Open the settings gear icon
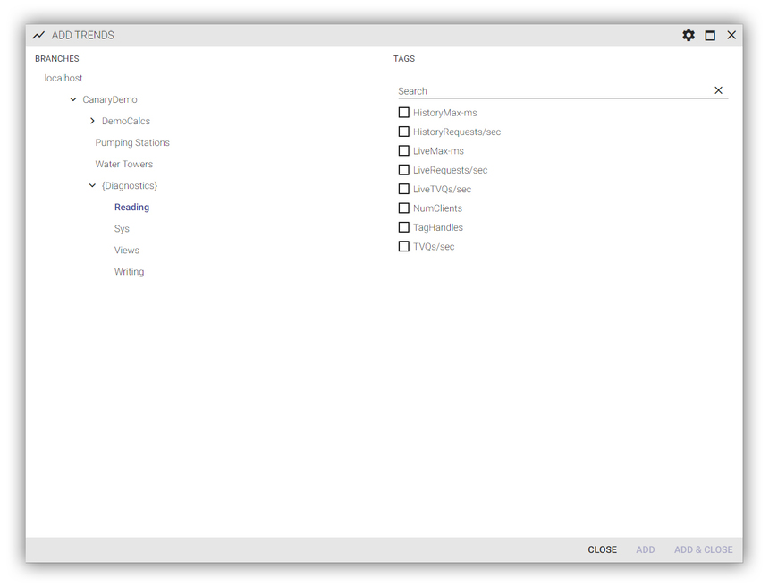769x587 pixels. coord(688,35)
